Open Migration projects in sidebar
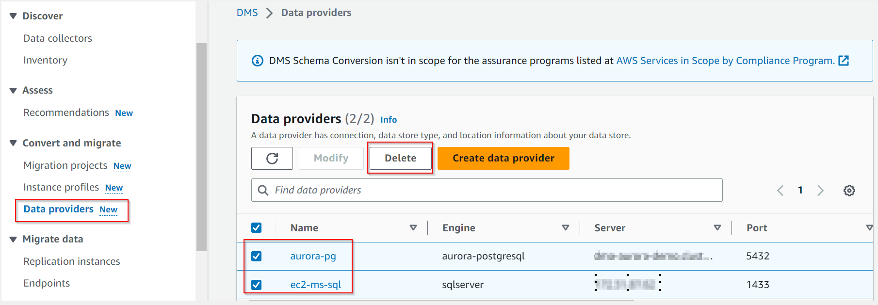878x305 pixels. (65, 165)
